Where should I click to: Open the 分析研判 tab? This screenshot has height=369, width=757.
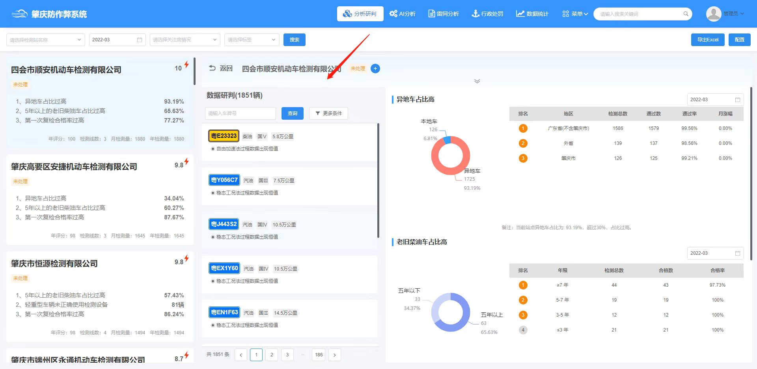pos(360,14)
